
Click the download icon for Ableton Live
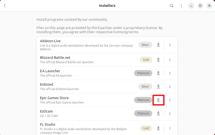tap(158, 45)
